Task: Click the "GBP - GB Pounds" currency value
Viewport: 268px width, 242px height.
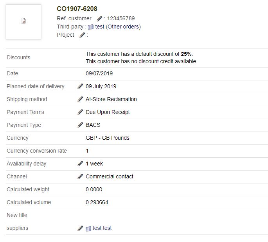Action: tap(108, 138)
